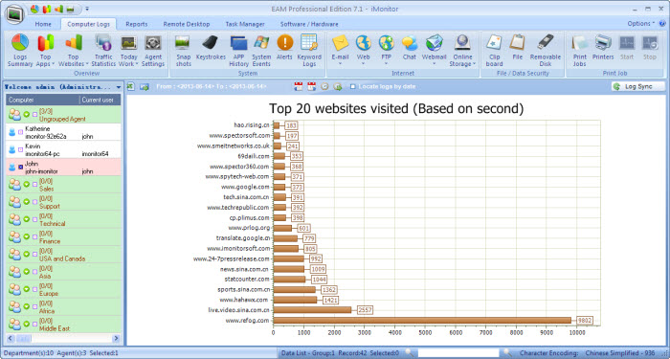This screenshot has height=359, width=670.
Task: Select the www.refog.com bar in chart
Action: click(422, 320)
